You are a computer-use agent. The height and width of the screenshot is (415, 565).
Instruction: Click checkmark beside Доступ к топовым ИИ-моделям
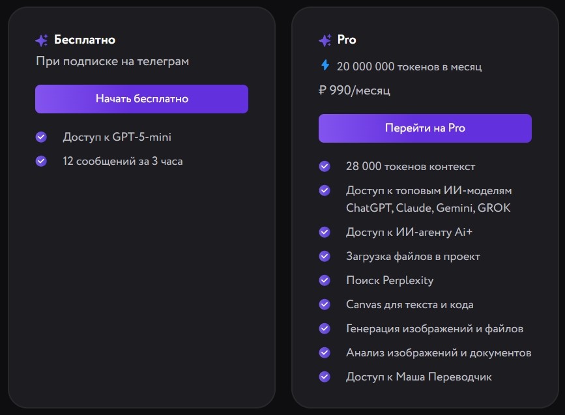[x=325, y=191]
